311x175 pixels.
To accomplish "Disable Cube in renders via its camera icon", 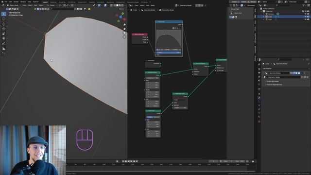I will pos(308,17).
